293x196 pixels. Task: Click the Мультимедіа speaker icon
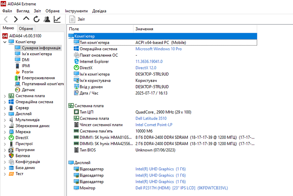(x=11, y=120)
